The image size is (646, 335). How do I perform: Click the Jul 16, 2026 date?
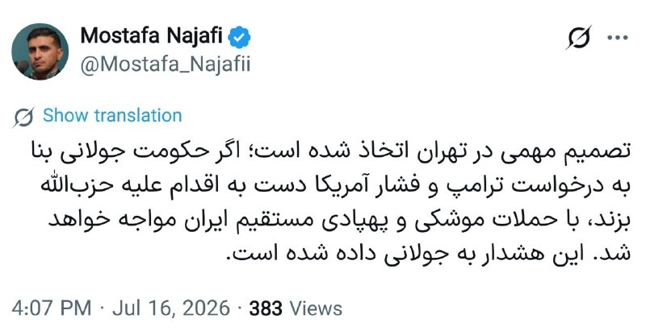171,308
